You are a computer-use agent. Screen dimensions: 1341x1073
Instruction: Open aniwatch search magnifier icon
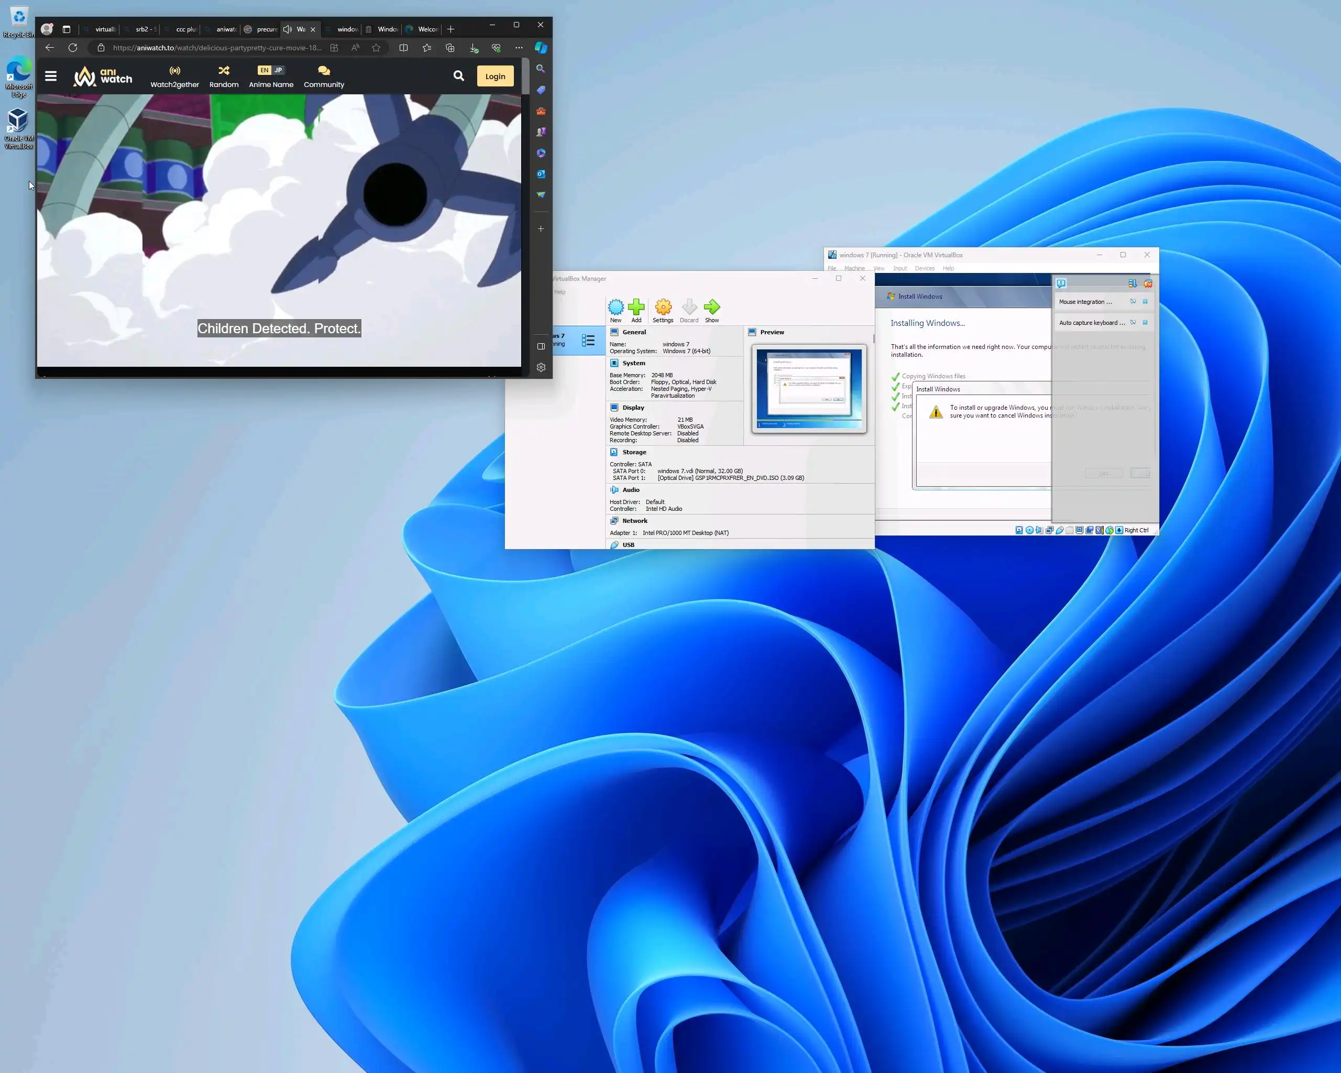point(458,76)
